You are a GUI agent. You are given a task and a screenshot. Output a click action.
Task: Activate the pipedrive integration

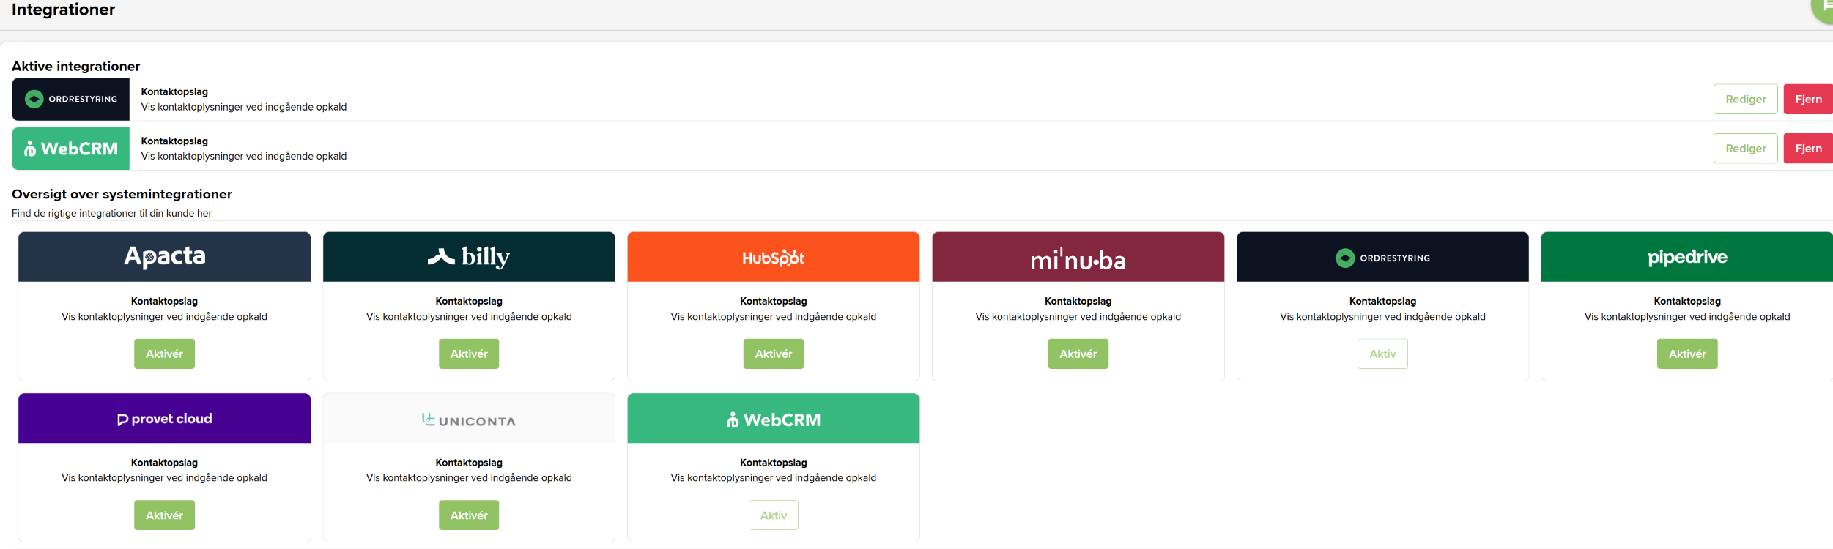[x=1687, y=354]
